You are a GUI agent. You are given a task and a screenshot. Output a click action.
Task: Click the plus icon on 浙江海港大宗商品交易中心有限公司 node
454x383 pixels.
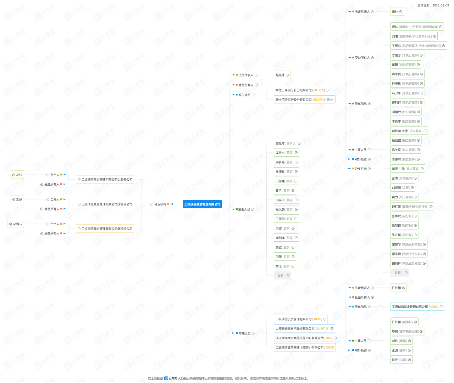(x=335, y=338)
